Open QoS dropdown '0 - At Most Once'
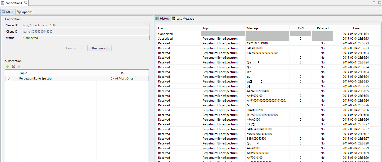 click(x=122, y=78)
